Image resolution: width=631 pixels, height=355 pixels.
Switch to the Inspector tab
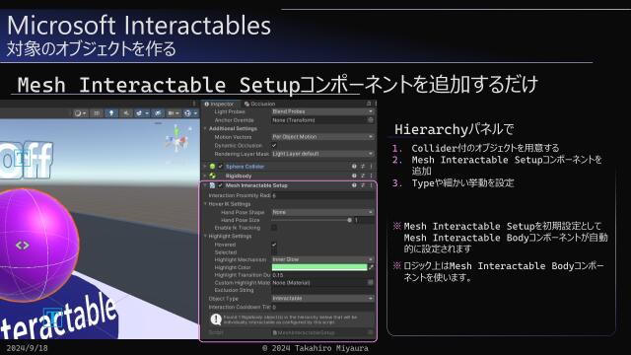pyautogui.click(x=219, y=104)
